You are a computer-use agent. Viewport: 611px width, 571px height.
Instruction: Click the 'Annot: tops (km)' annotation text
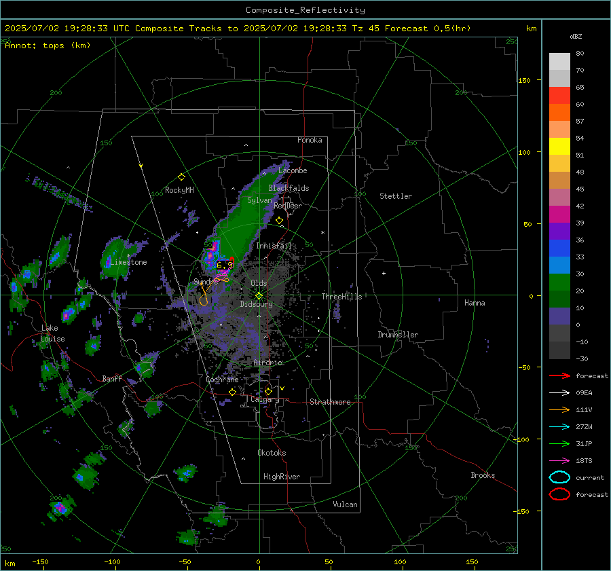coord(48,45)
